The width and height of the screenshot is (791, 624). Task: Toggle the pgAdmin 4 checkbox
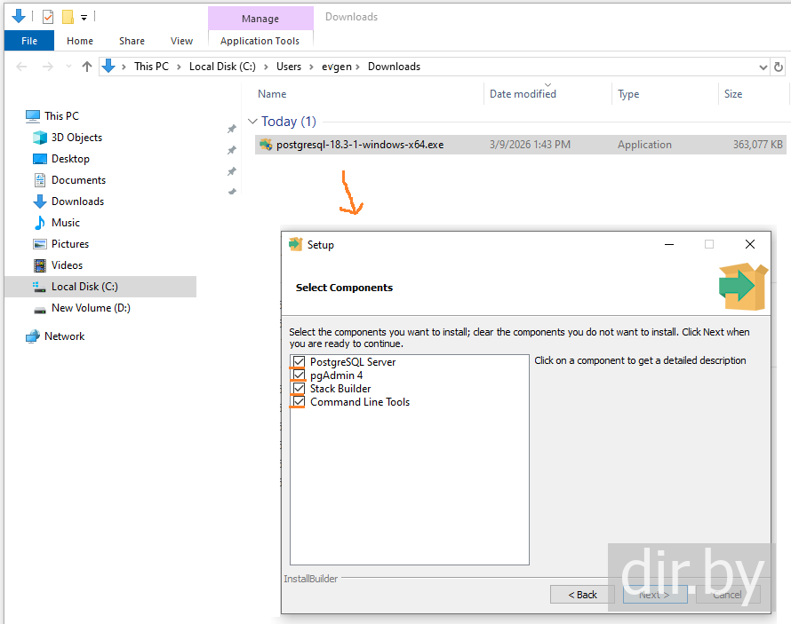[x=299, y=375]
